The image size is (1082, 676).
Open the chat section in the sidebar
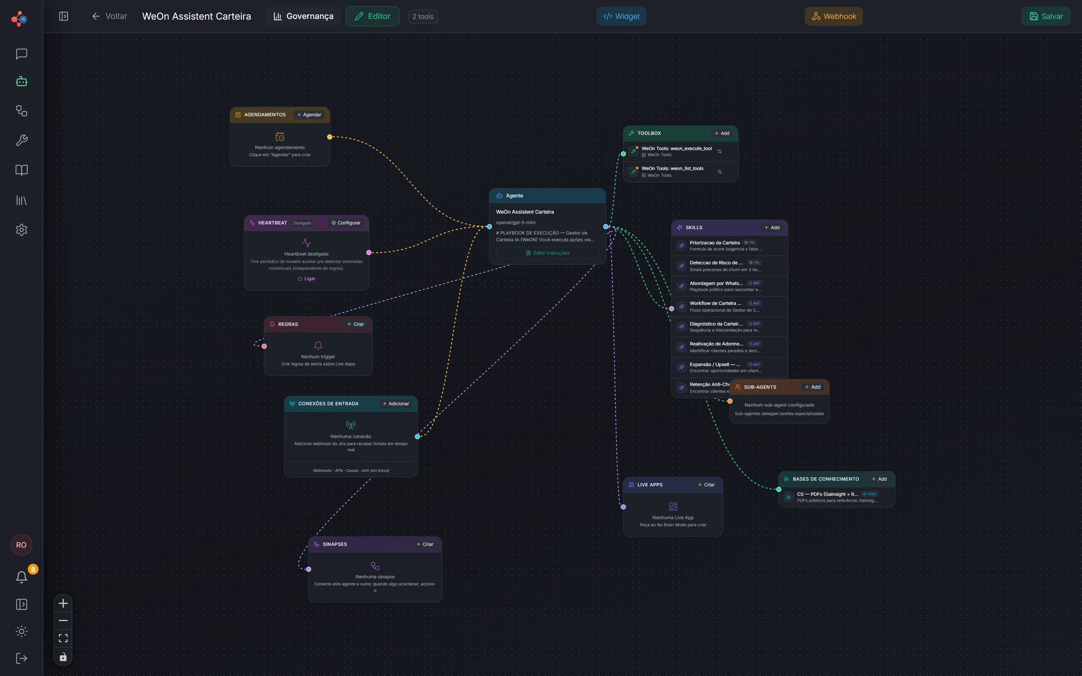click(x=21, y=54)
